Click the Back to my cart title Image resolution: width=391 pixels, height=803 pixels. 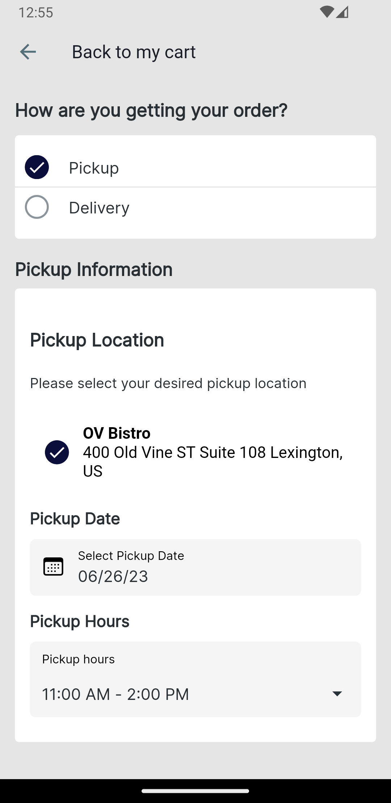134,52
